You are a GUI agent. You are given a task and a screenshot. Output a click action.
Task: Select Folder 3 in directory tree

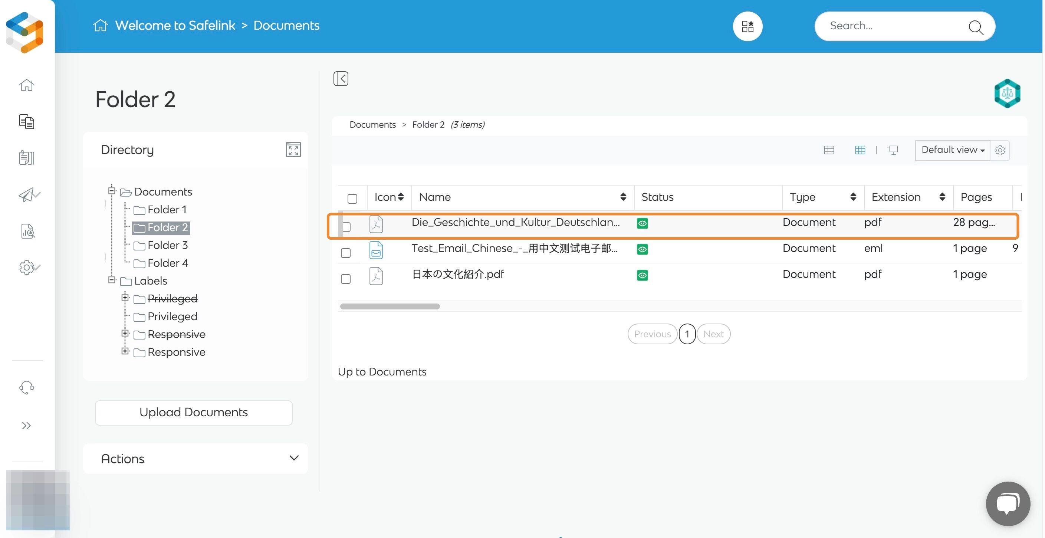(x=167, y=245)
